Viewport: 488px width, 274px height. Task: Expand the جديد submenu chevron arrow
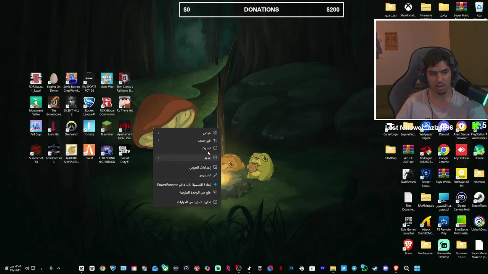point(159,158)
